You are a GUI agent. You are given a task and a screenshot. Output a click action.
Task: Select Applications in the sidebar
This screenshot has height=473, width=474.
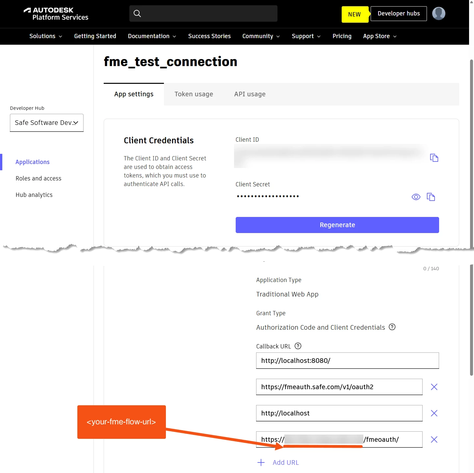point(33,162)
